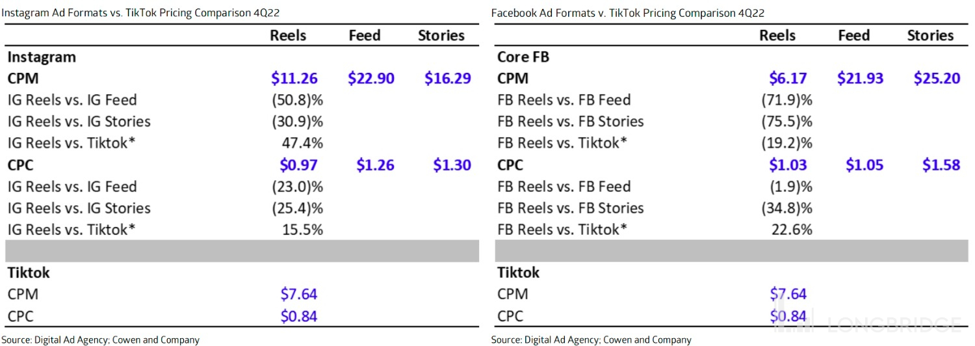975x346 pixels.
Task: Select the Core FB section heading
Action: tap(523, 57)
